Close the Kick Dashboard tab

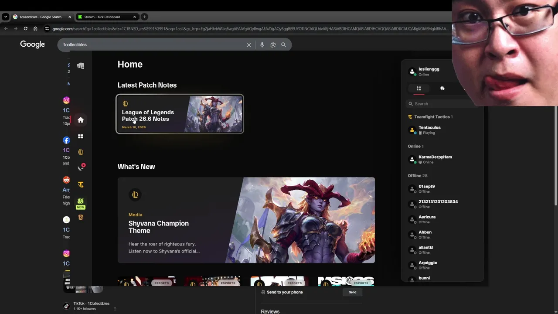(x=134, y=17)
